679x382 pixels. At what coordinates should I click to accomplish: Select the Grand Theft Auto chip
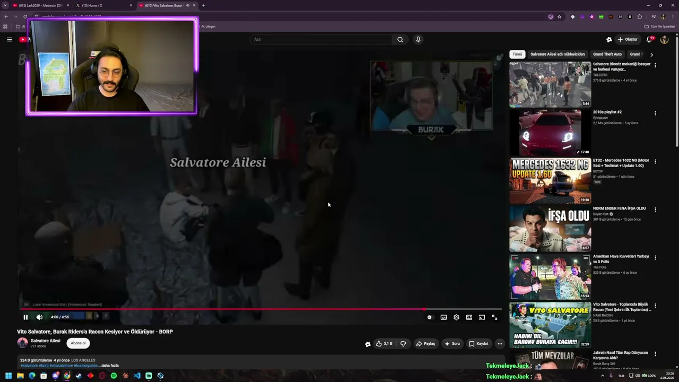click(x=607, y=54)
